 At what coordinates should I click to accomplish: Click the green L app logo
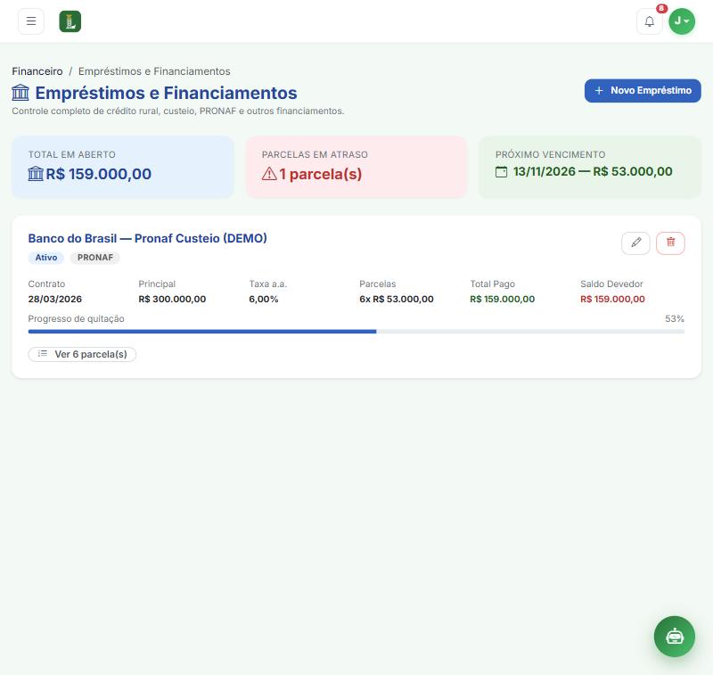(x=70, y=21)
